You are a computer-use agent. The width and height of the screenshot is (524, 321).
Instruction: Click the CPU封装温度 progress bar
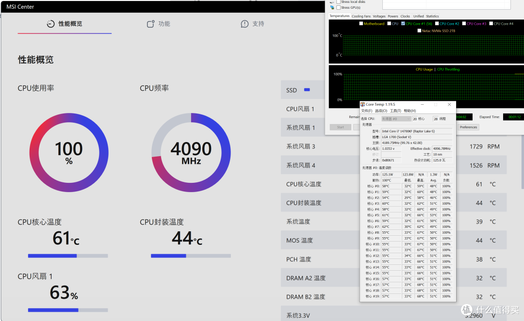tap(191, 256)
